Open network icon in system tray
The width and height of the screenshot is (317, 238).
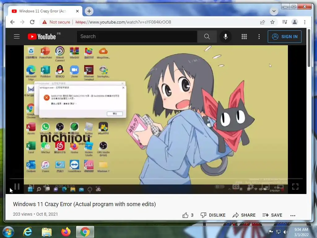click(x=278, y=232)
